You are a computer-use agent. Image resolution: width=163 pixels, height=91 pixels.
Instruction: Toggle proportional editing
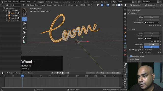[89, 5]
